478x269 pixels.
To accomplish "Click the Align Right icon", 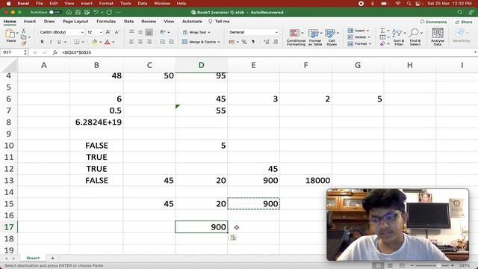I will tap(149, 42).
